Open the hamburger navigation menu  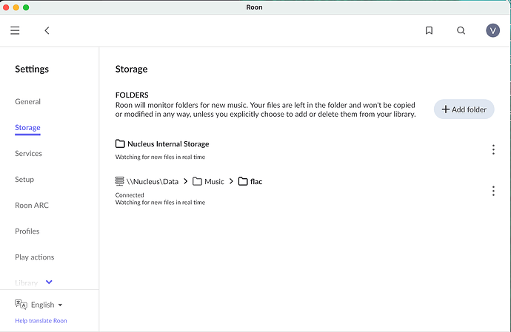(x=15, y=30)
